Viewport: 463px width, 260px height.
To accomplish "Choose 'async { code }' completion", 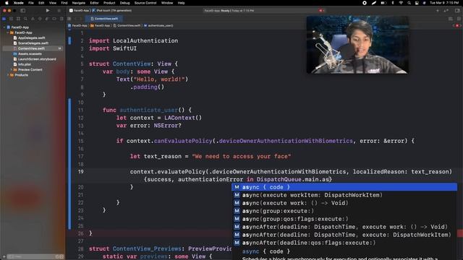I will [344, 187].
